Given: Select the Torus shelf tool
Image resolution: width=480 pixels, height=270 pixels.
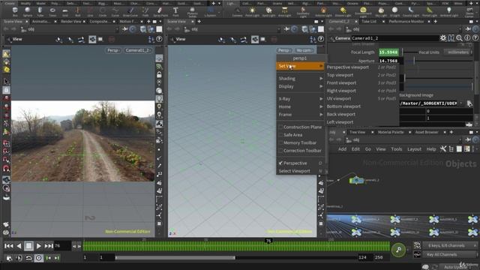Looking at the screenshot, I should tap(52, 12).
